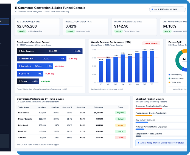Click the W4 revenue bar
190x155 pixels.
tap(123, 68)
